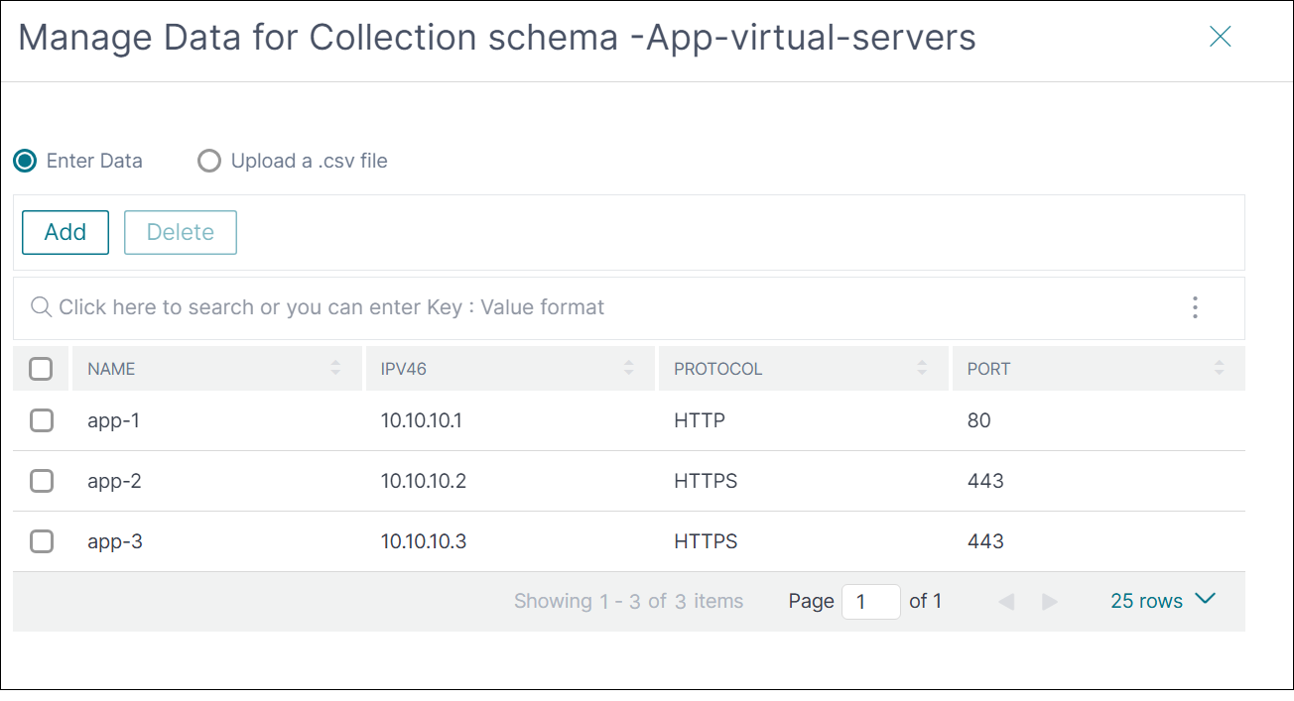Image resolution: width=1294 pixels, height=701 pixels.
Task: Sort by IPV46 column arrows
Action: coord(628,369)
